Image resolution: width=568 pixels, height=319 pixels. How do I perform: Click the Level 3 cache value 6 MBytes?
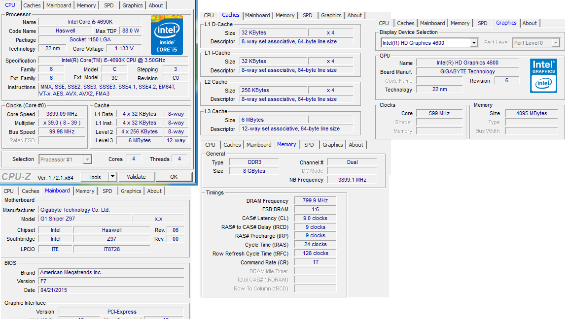pos(140,140)
